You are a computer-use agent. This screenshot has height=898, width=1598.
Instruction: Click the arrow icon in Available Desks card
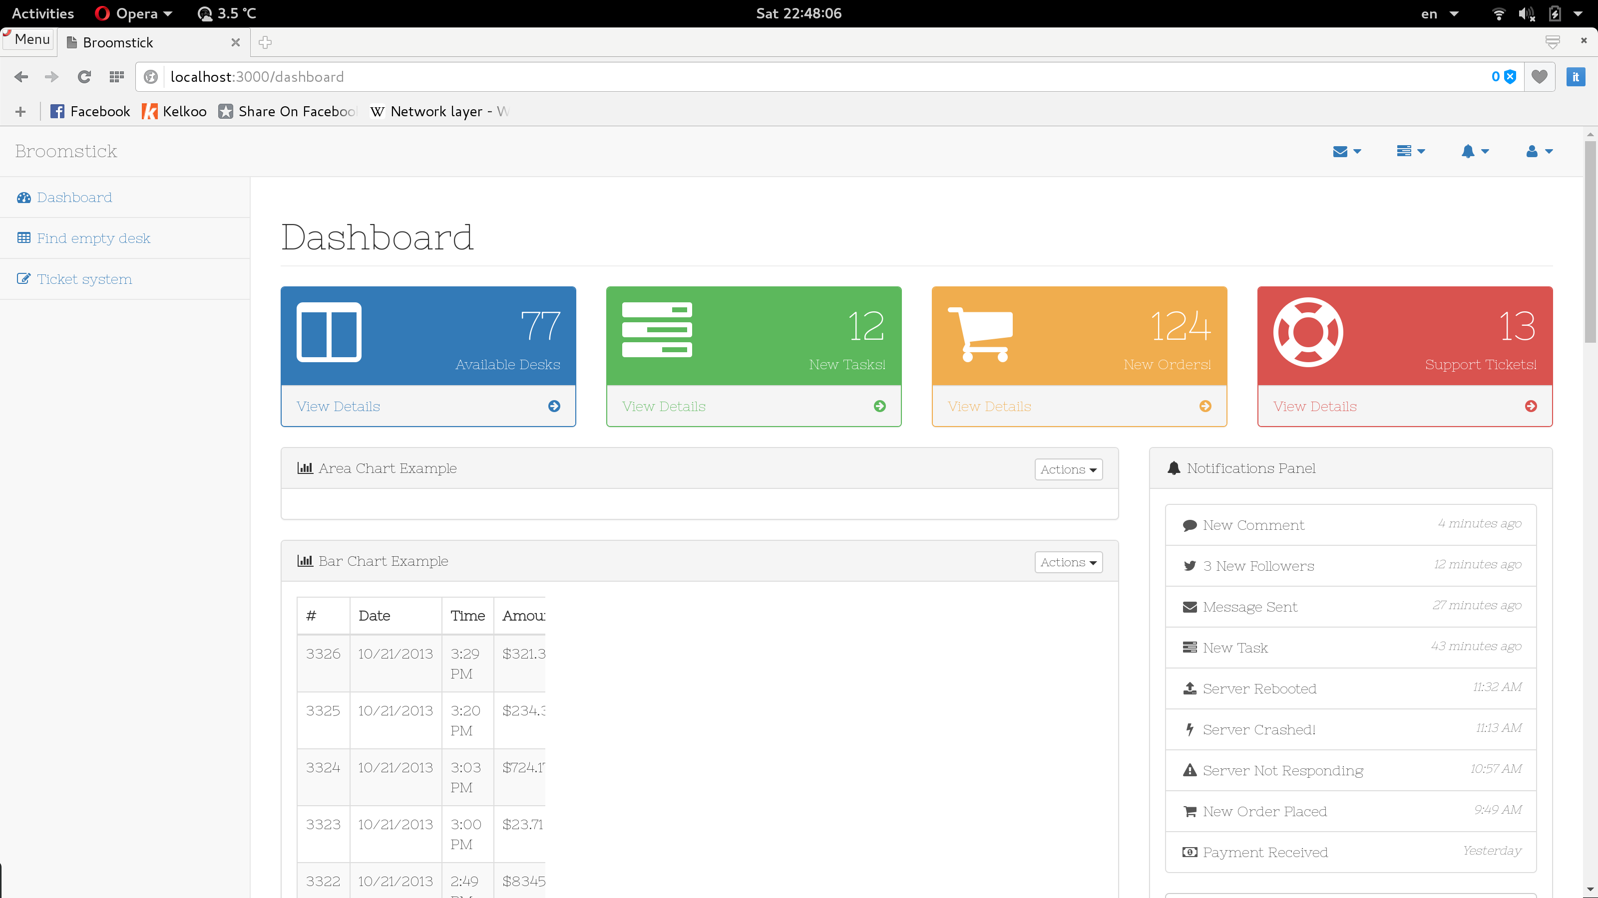point(554,406)
